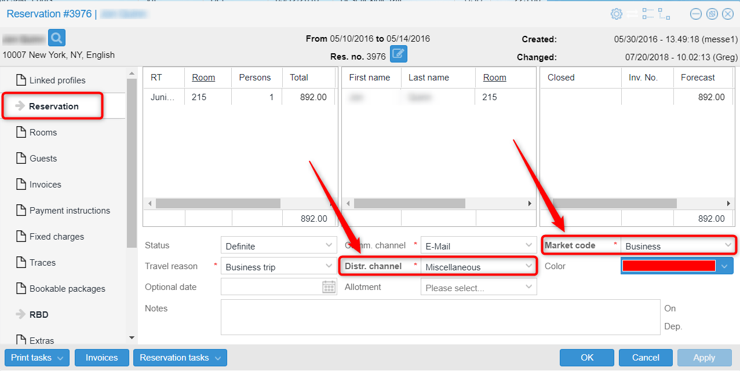740x371 pixels.
Task: Click the Guests page icon
Action: 21,158
